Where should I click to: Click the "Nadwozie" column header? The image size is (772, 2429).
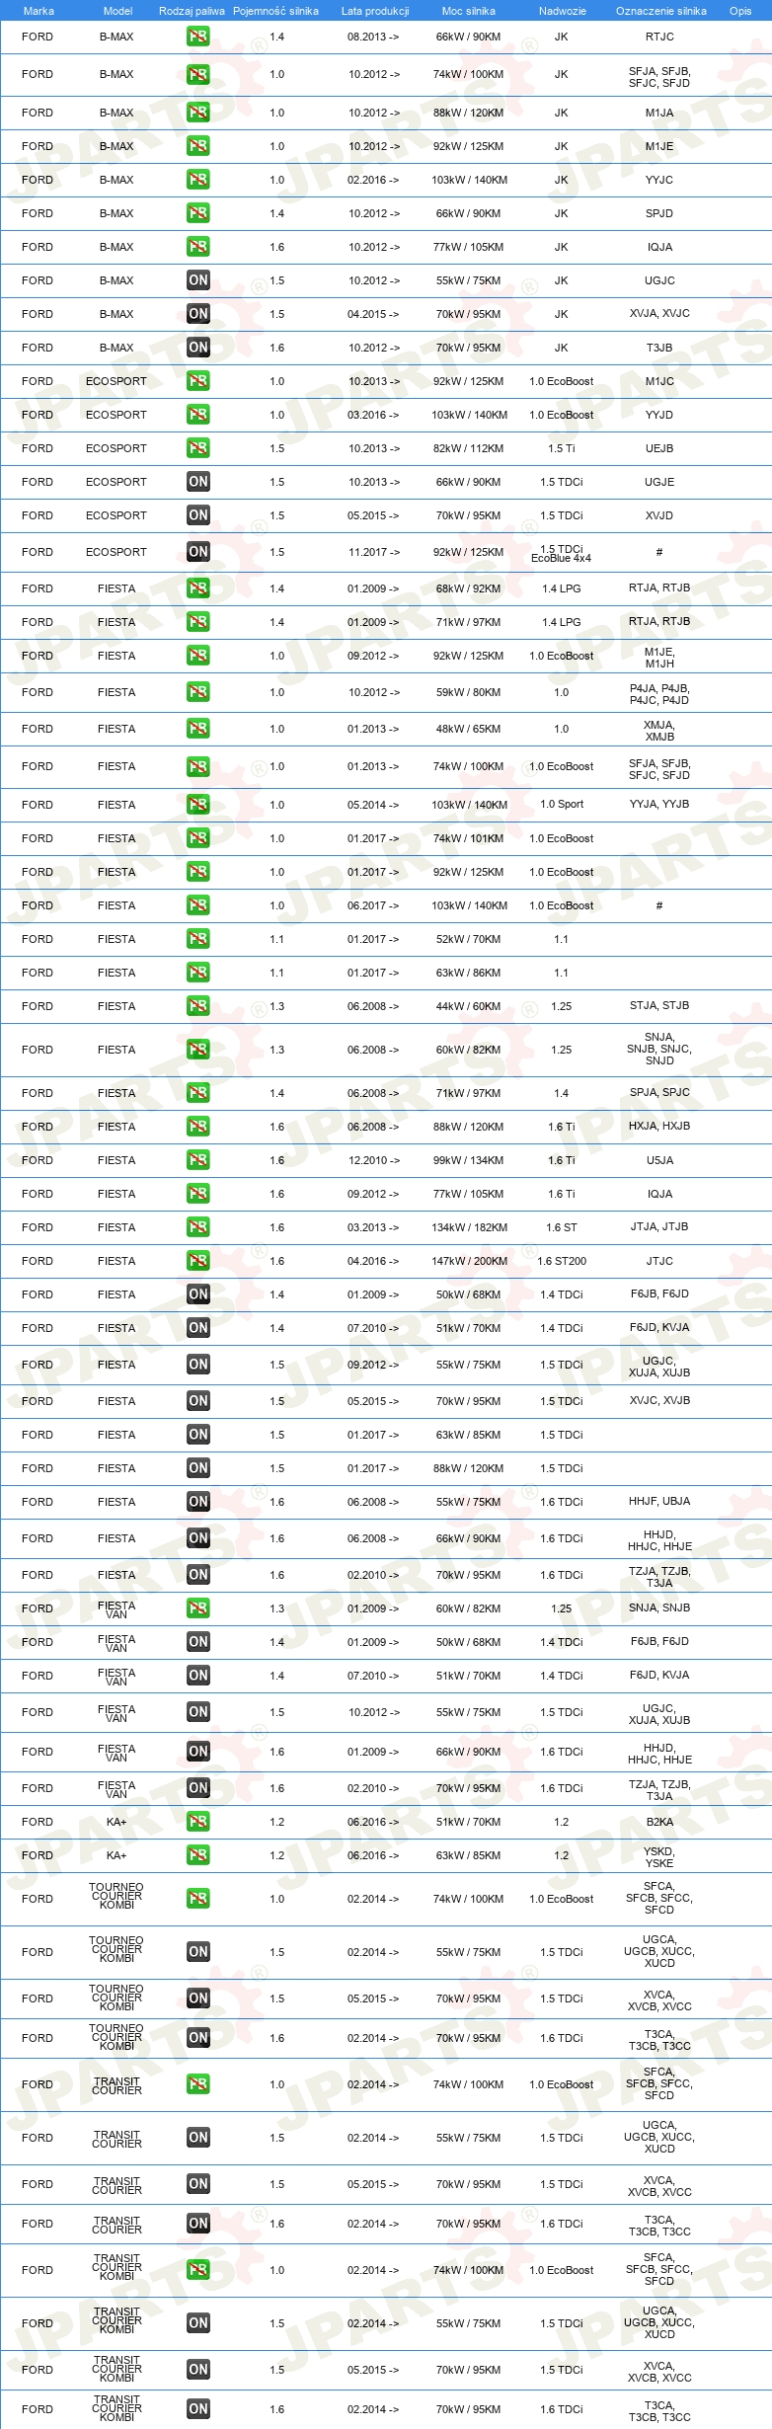pyautogui.click(x=563, y=11)
